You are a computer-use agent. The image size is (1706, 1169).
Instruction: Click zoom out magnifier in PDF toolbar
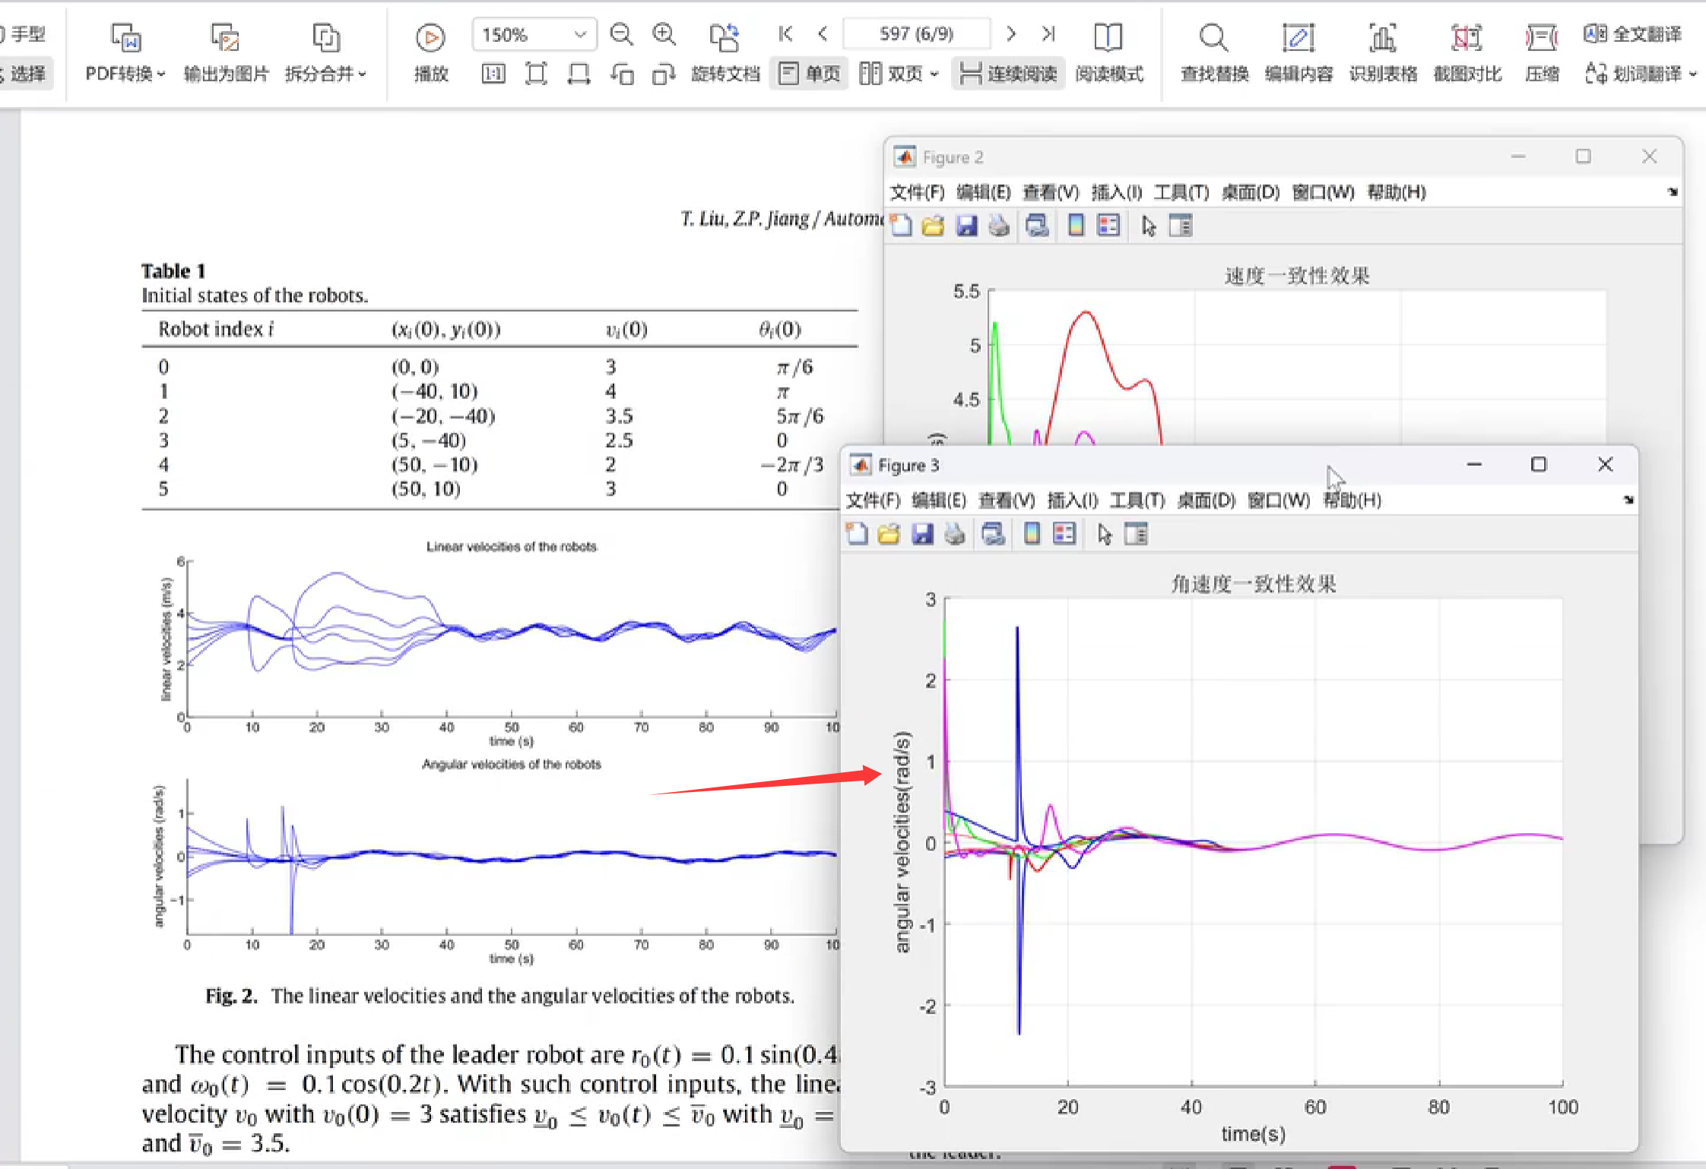[621, 33]
